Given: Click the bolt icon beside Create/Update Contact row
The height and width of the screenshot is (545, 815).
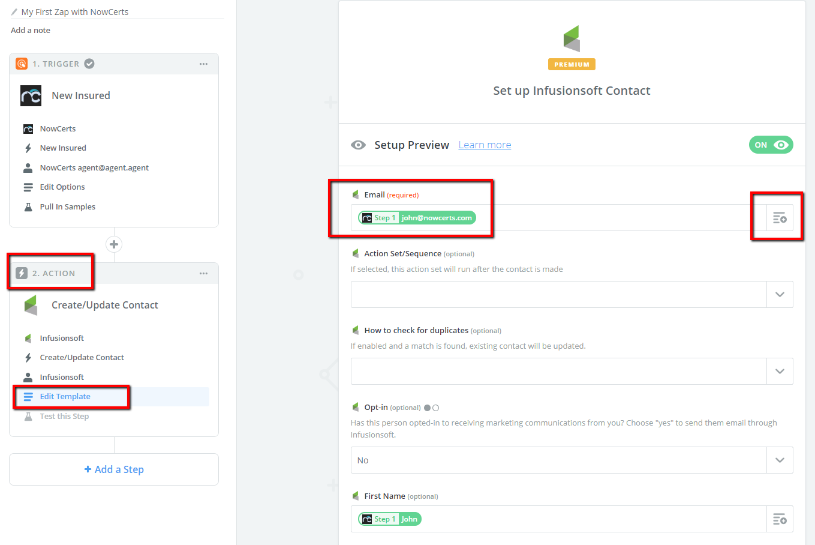Looking at the screenshot, I should 28,358.
